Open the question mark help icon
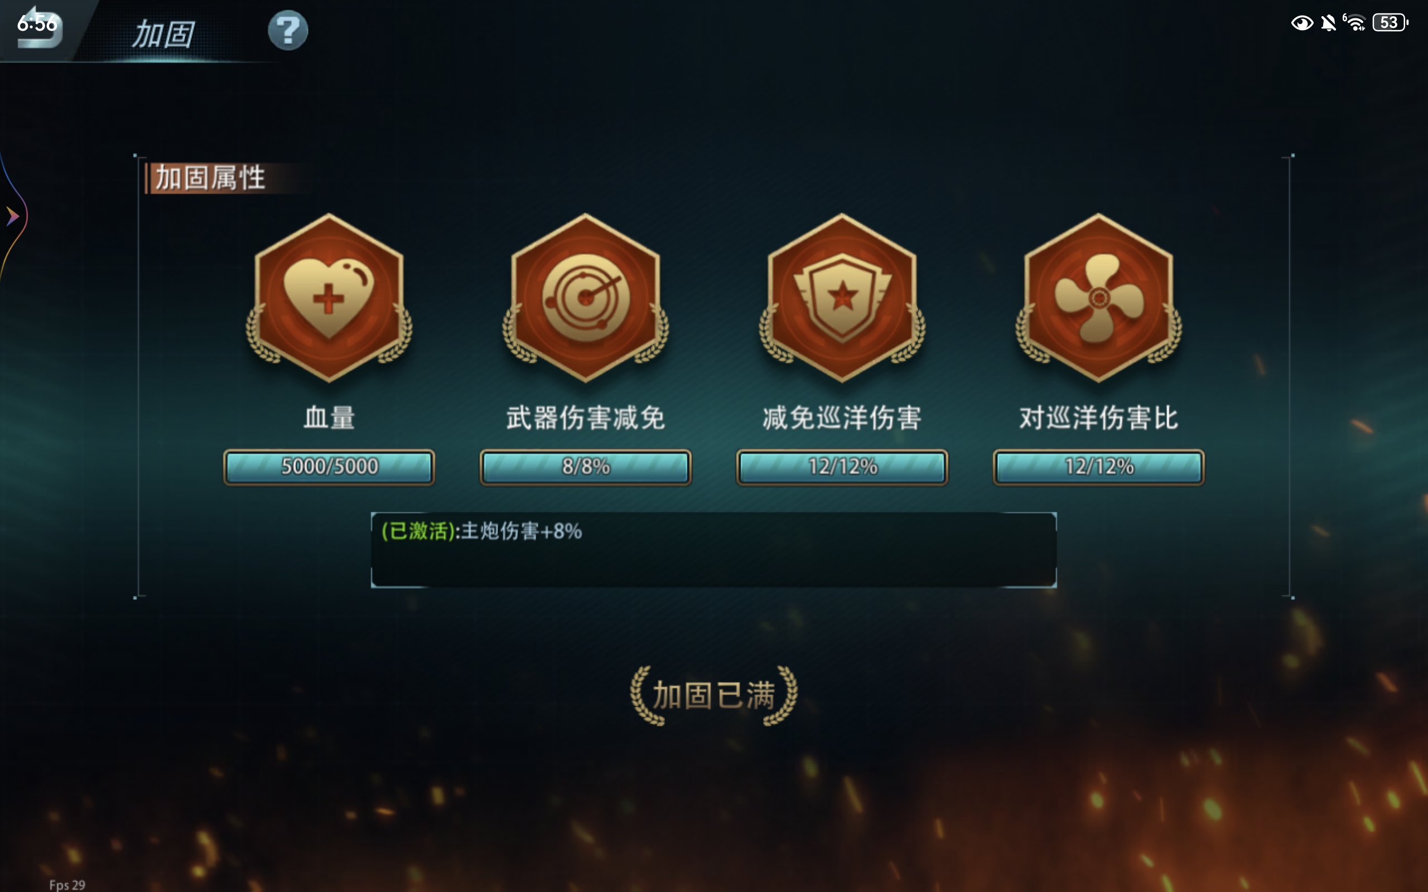This screenshot has width=1428, height=892. coord(288,30)
